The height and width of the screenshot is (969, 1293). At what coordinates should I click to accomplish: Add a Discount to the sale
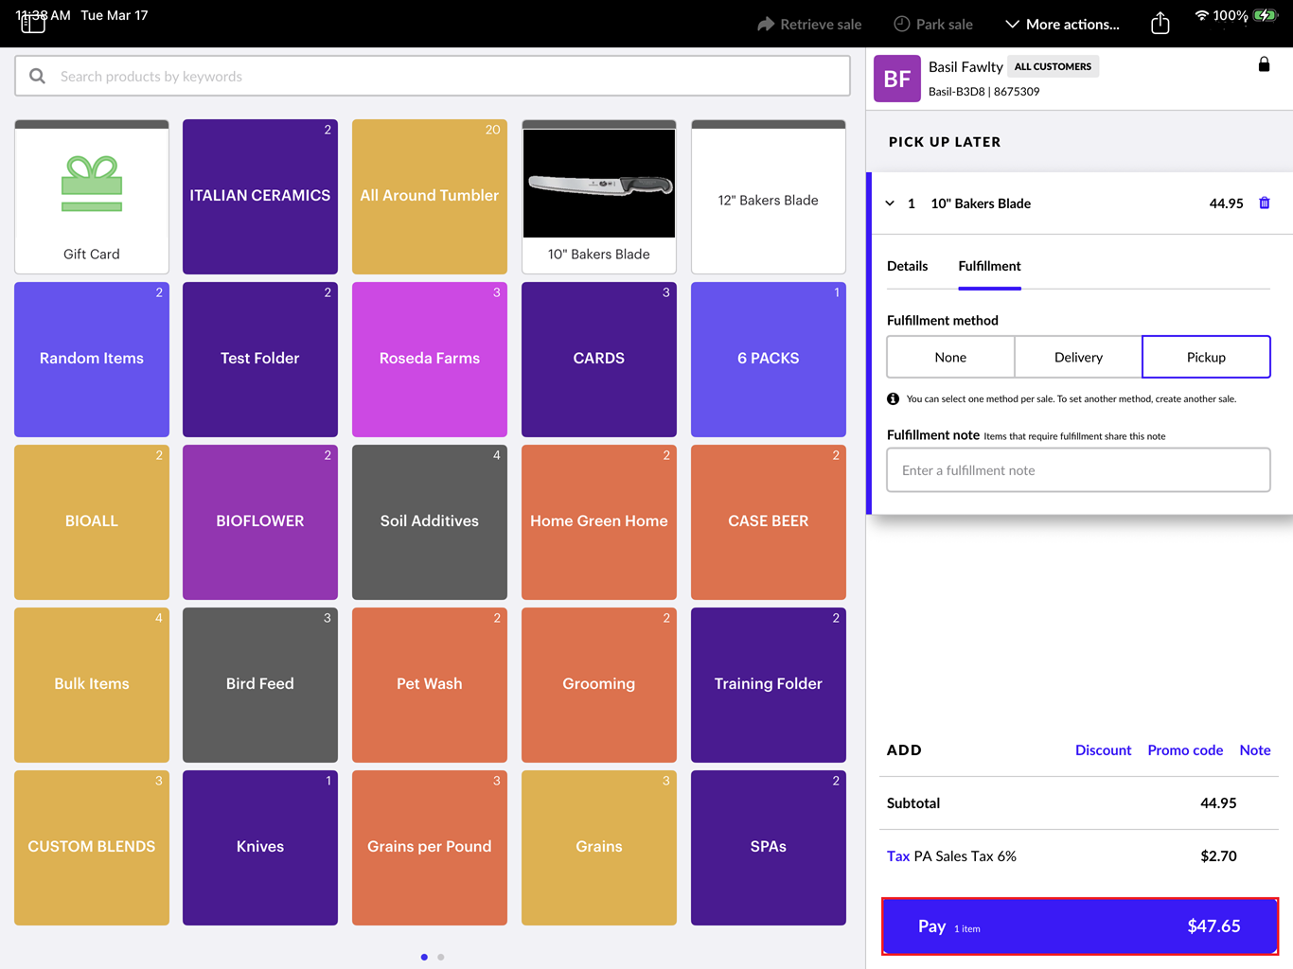(1103, 750)
